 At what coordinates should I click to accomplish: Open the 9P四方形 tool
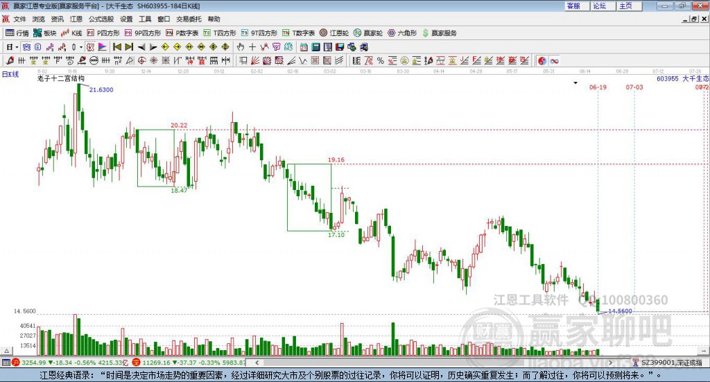pos(143,33)
